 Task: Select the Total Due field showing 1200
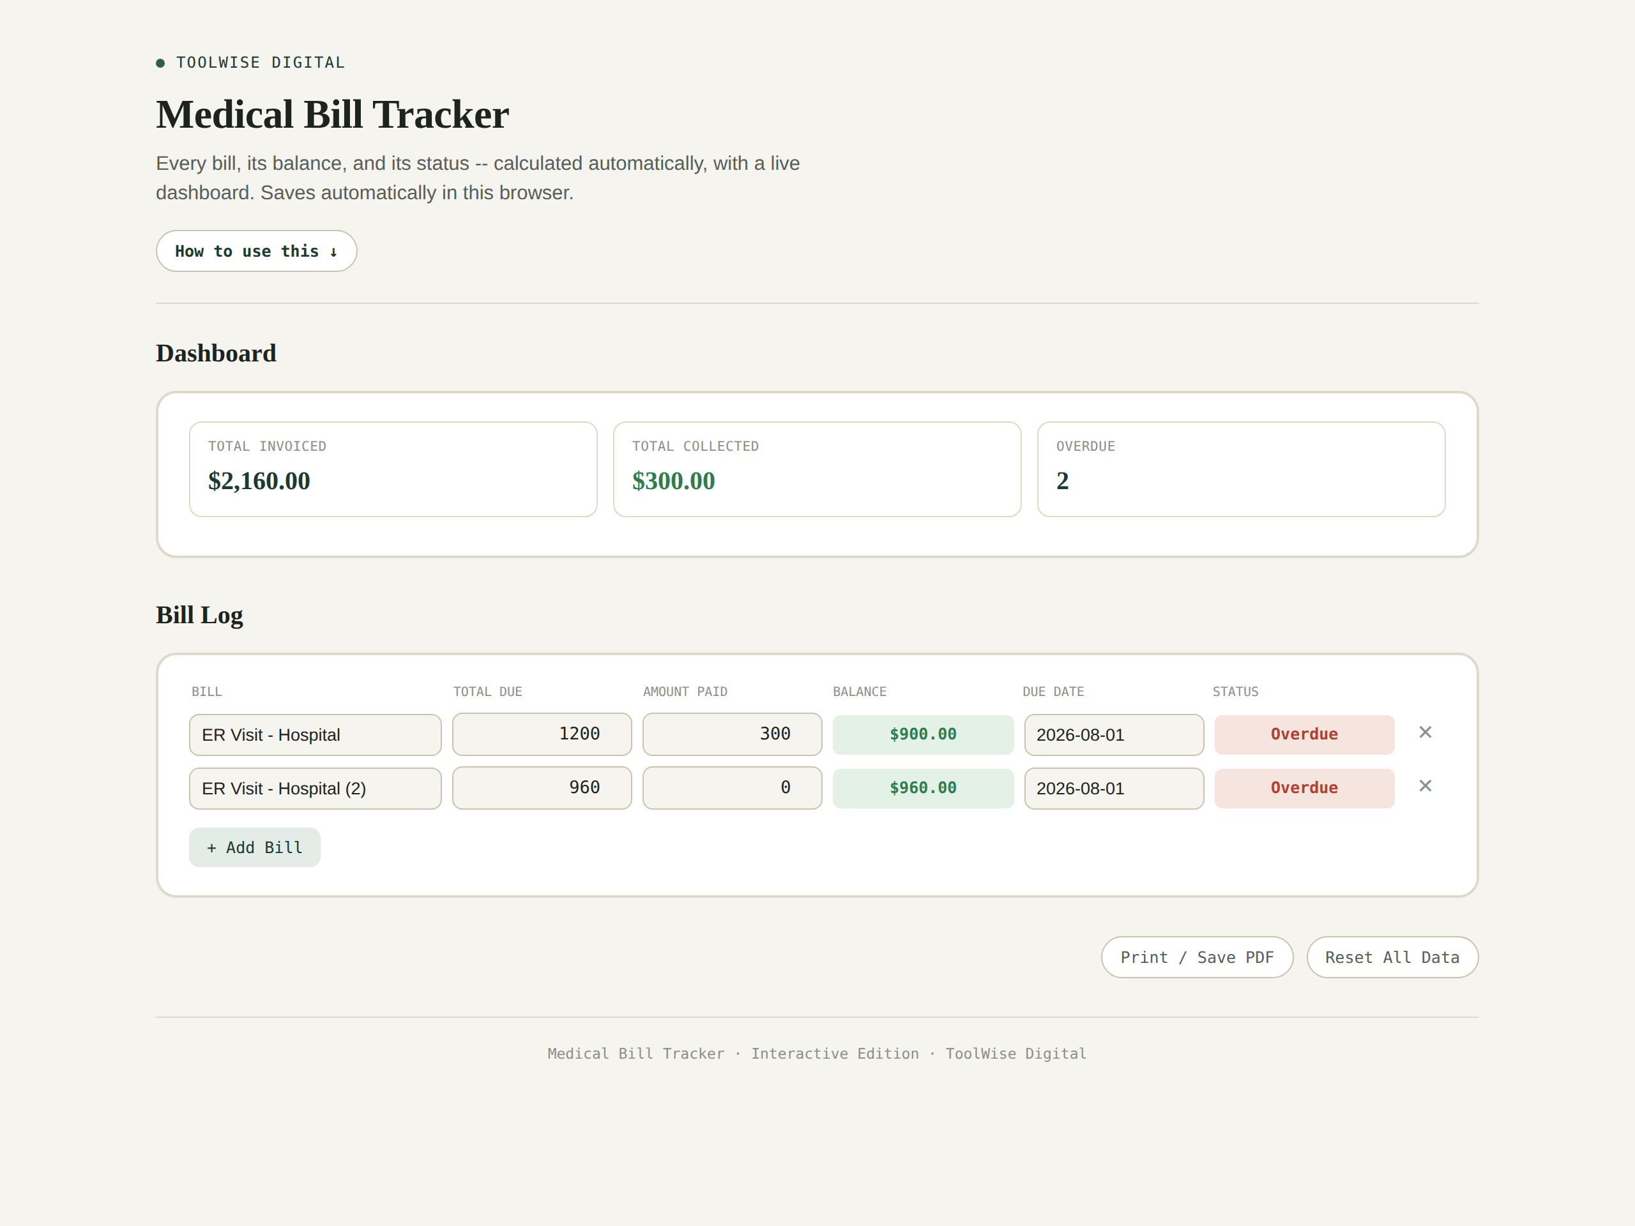542,734
